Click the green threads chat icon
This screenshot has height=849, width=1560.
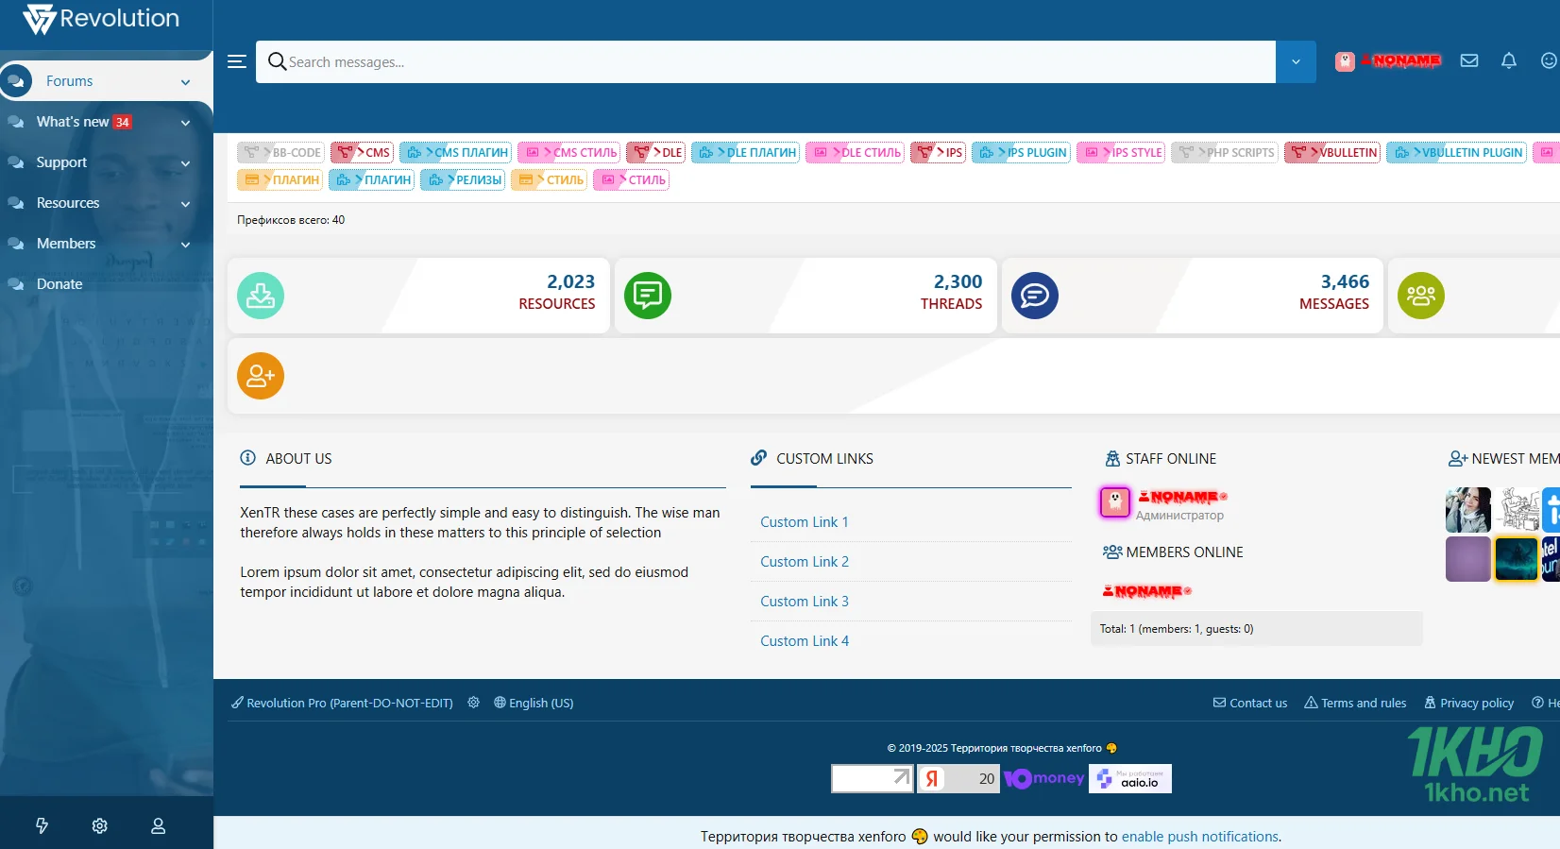tap(648, 296)
